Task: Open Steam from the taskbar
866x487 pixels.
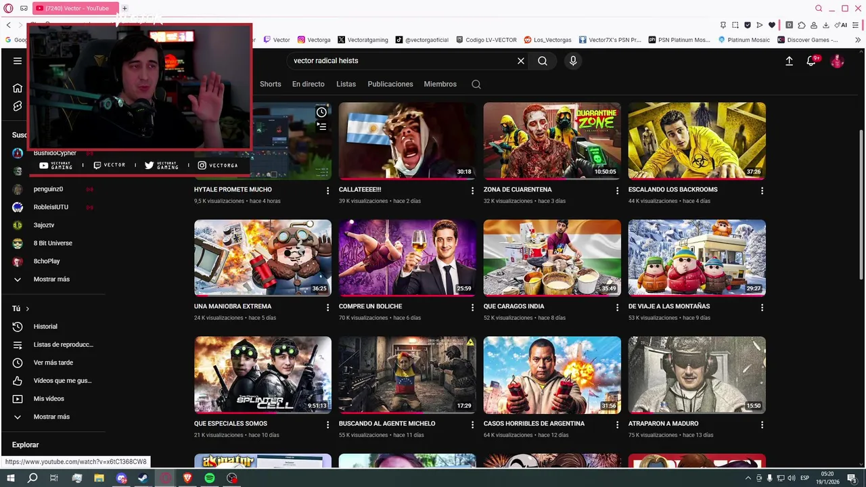Action: point(143,478)
